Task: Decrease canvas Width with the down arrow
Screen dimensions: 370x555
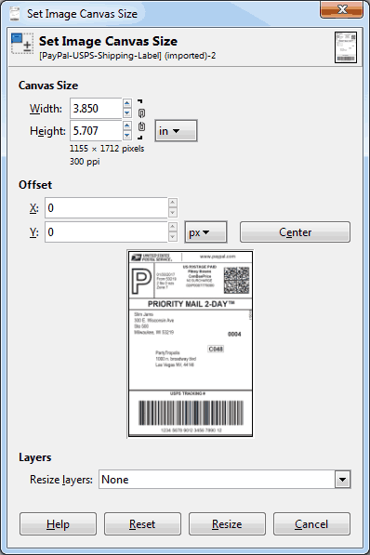Action: click(127, 112)
